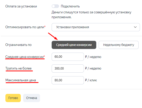Click the average conversion price field with 60,00
Viewport: 142px width, 108px height.
pyautogui.click(x=68, y=57)
